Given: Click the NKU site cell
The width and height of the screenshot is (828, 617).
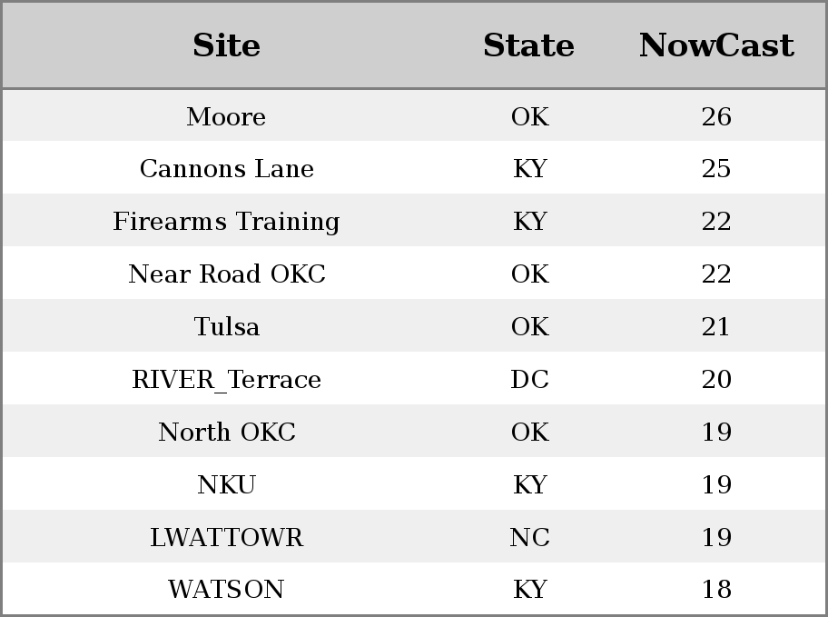Looking at the screenshot, I should click(x=227, y=485).
